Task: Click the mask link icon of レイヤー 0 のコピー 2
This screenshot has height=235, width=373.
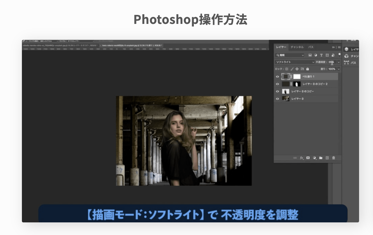Action: (291, 84)
